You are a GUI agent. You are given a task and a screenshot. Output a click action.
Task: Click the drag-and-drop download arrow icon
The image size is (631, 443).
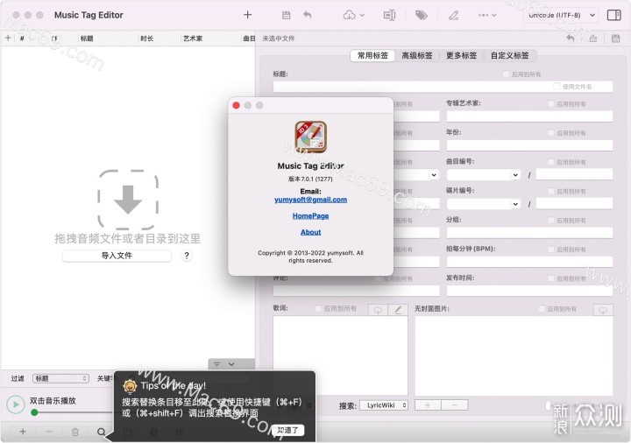(128, 200)
